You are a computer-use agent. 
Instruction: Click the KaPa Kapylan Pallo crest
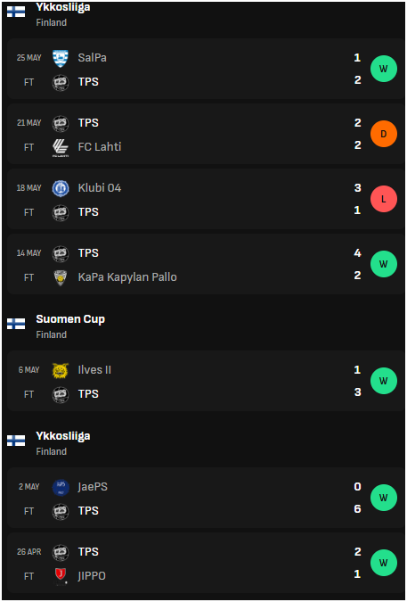click(x=61, y=277)
